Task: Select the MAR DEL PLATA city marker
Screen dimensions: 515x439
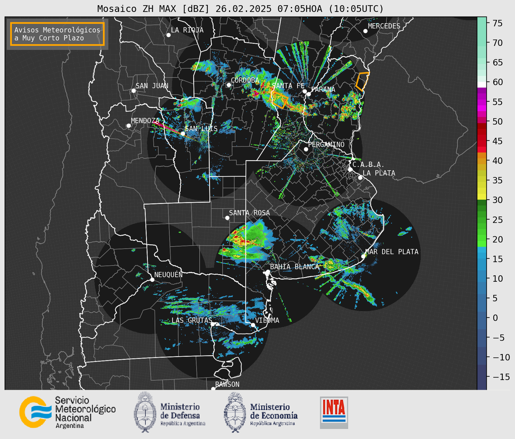Action: point(363,256)
